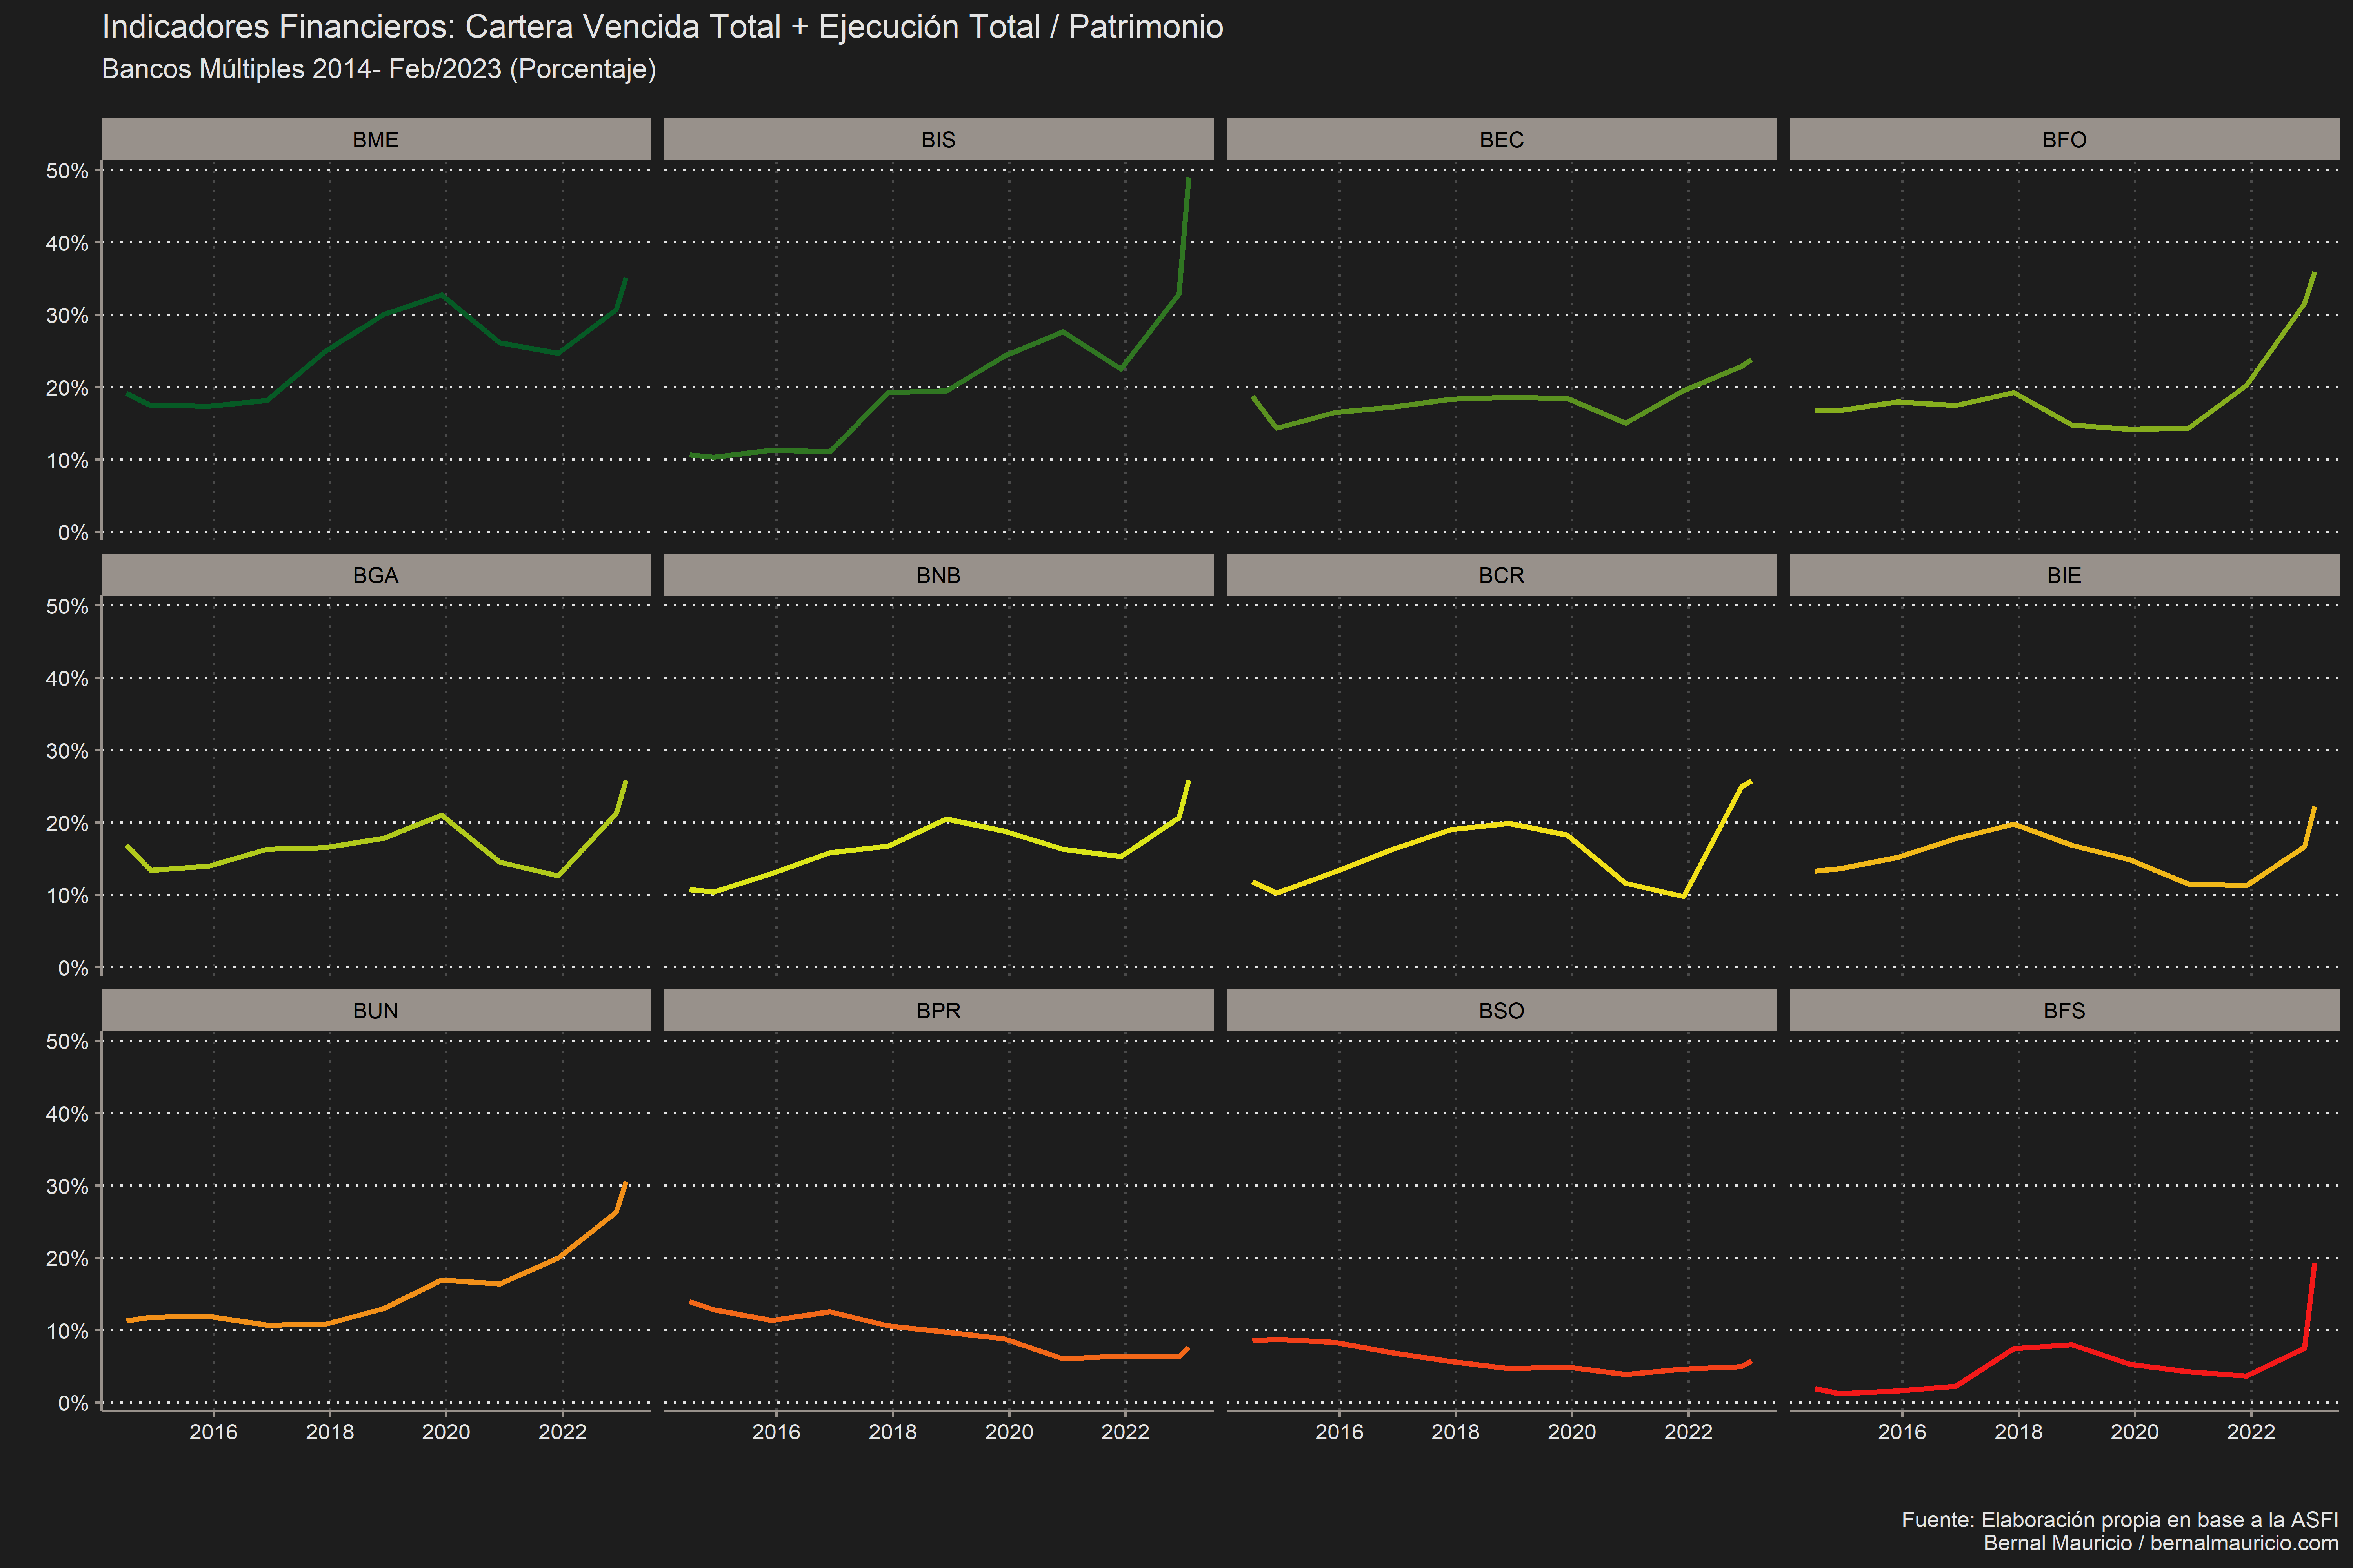The width and height of the screenshot is (2353, 1568).
Task: Click the BME facet header
Action: click(376, 139)
